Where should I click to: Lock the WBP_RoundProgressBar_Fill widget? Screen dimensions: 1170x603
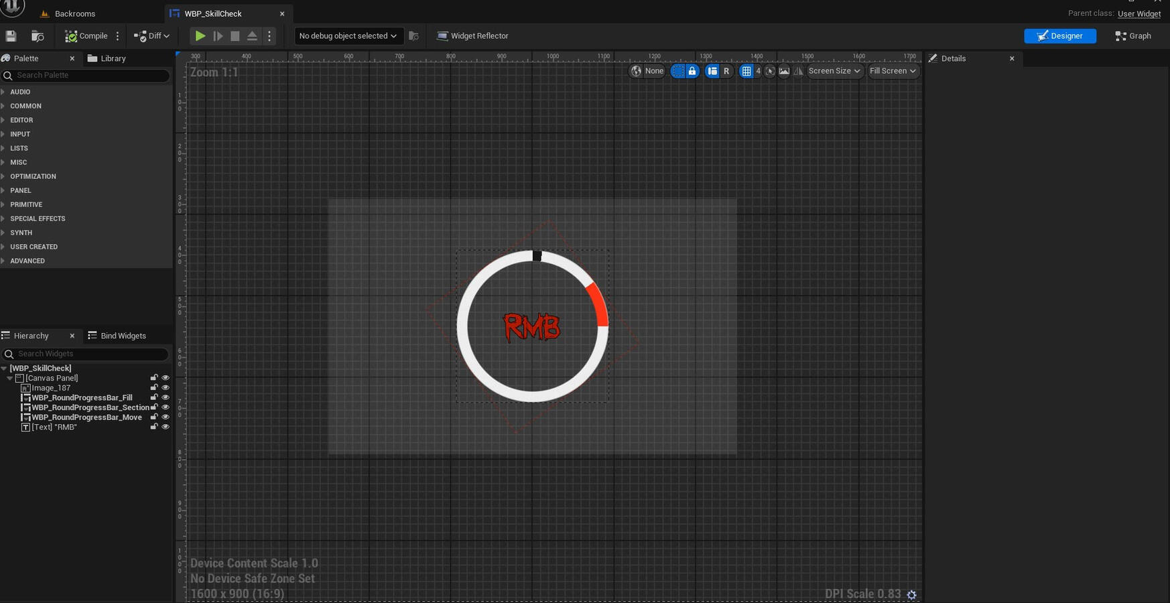pyautogui.click(x=153, y=397)
